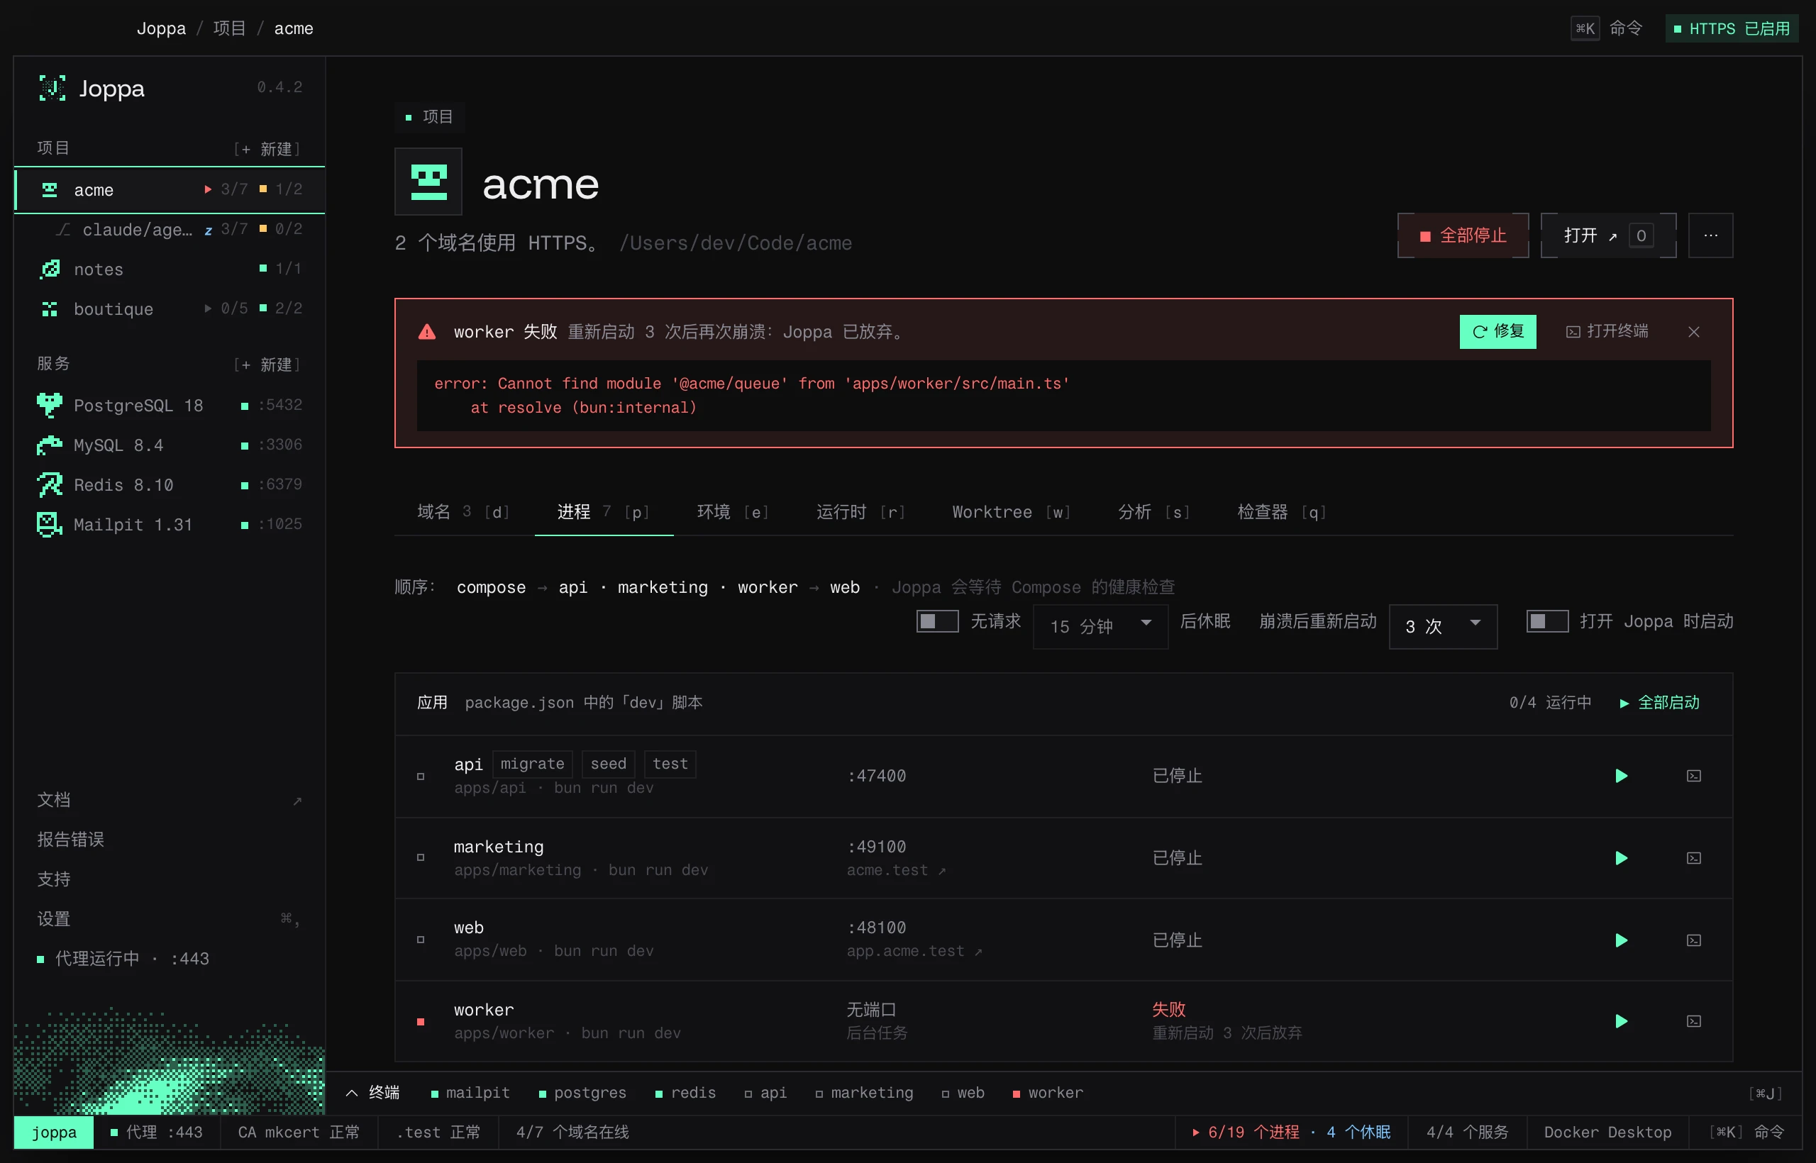1816x1163 pixels.
Task: Click the 打开 open button
Action: tap(1607, 235)
